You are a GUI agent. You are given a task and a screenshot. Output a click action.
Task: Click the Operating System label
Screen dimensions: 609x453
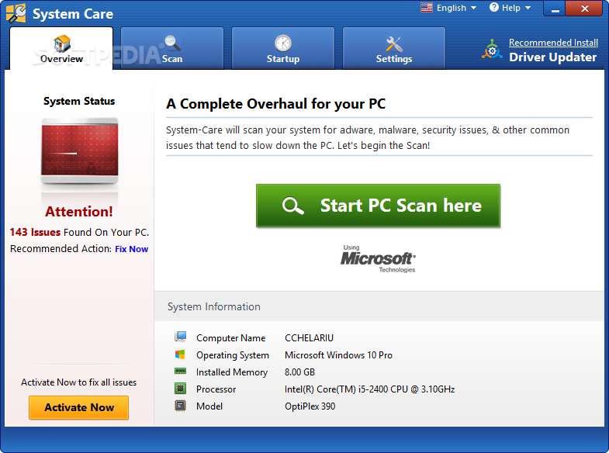[232, 355]
